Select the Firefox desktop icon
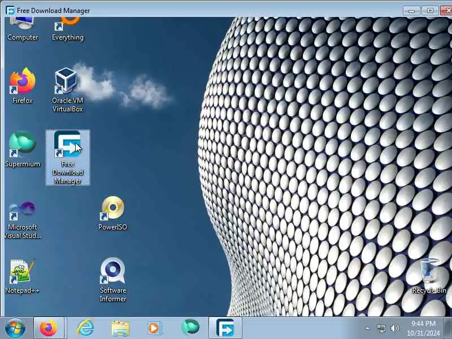452x339 pixels. click(x=23, y=85)
